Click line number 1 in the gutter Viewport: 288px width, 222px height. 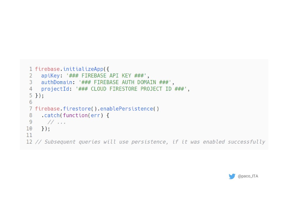31,69
